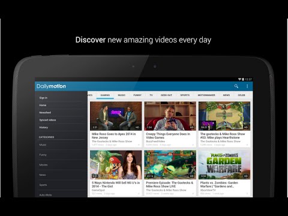288x216 pixels.
Task: Select Sign in in the sidebar
Action: point(62,98)
